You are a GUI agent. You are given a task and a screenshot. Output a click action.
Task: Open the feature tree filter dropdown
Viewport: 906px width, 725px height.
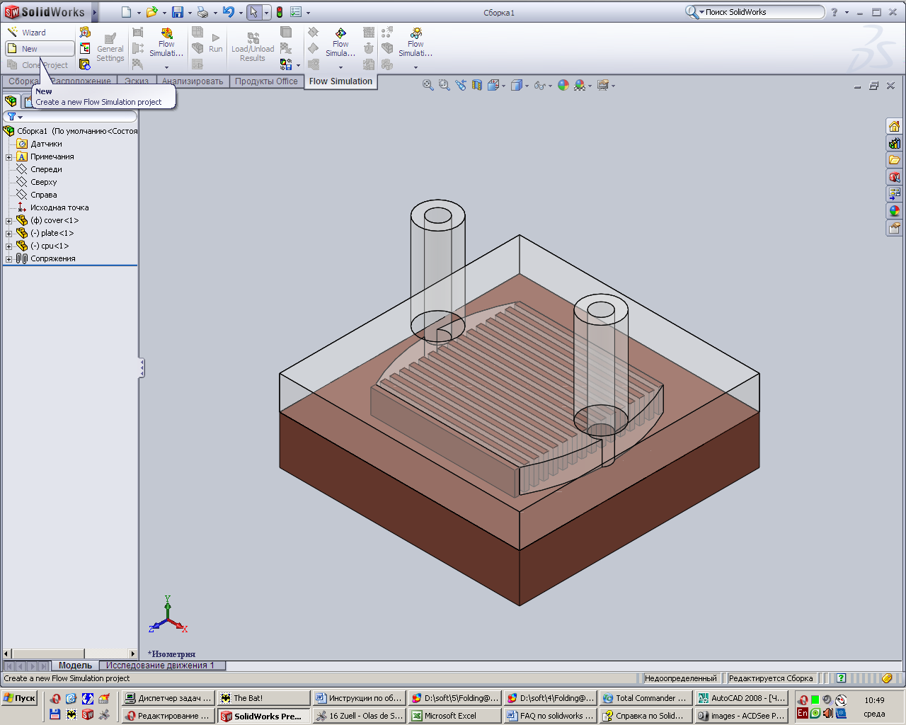click(14, 117)
